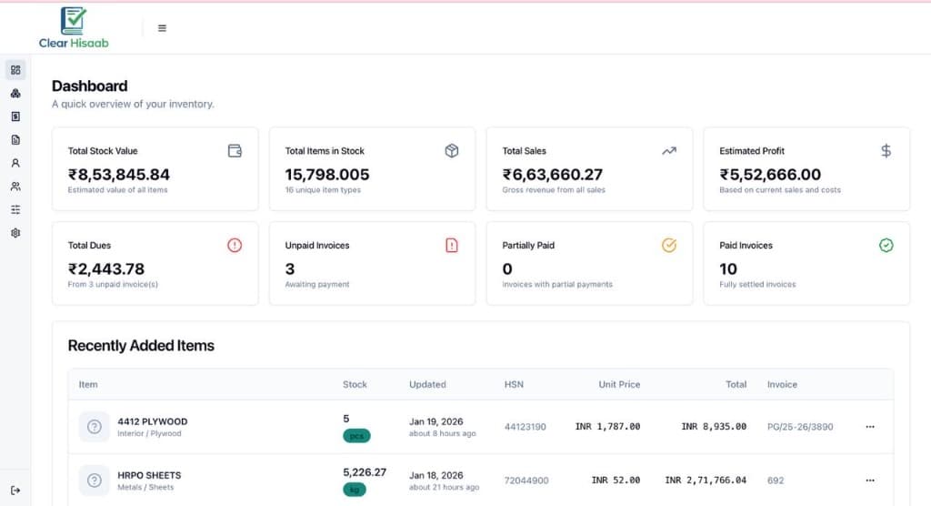The image size is (931, 506).
Task: Click the red alert icon on Total Dues
Action: click(235, 245)
